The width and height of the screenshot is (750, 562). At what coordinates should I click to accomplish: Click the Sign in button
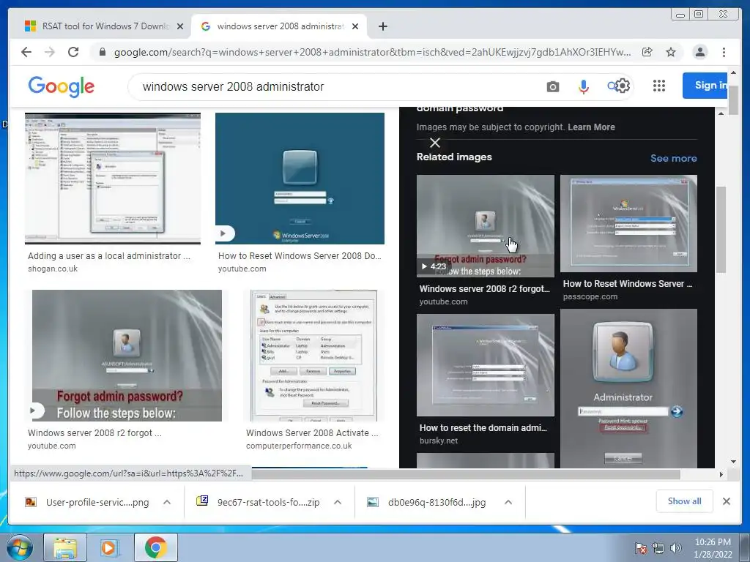pos(707,86)
